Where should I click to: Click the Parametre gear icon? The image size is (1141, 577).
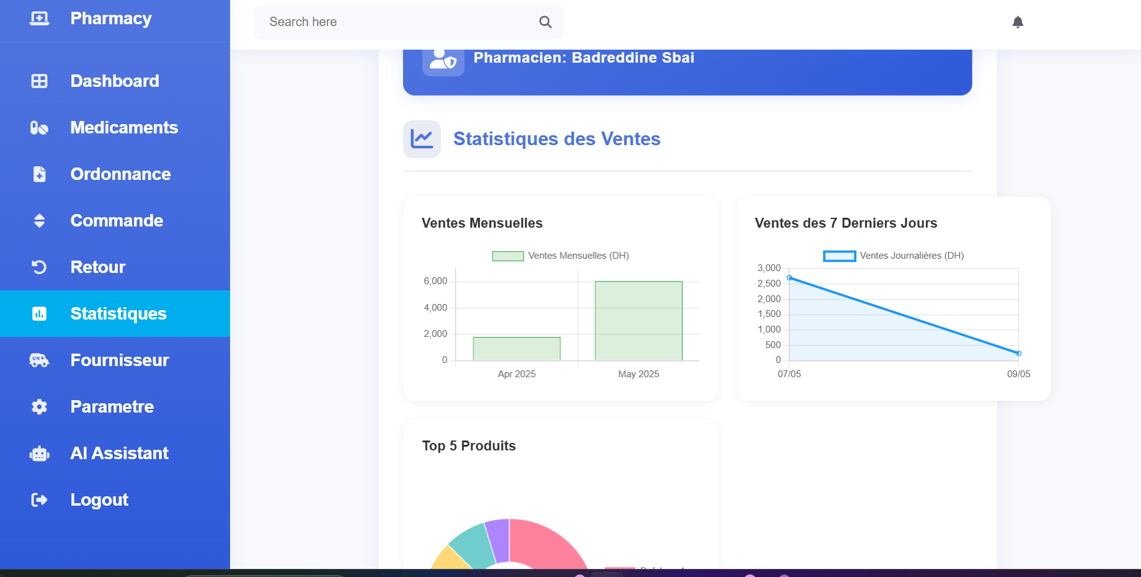[39, 407]
